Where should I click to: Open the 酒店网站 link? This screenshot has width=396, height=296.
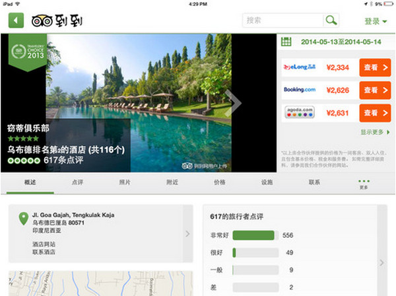(x=44, y=244)
